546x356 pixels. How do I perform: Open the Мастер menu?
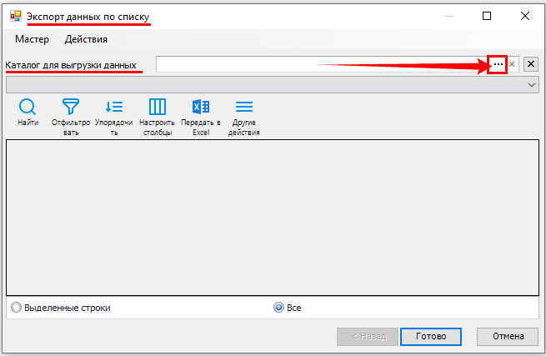coord(32,39)
